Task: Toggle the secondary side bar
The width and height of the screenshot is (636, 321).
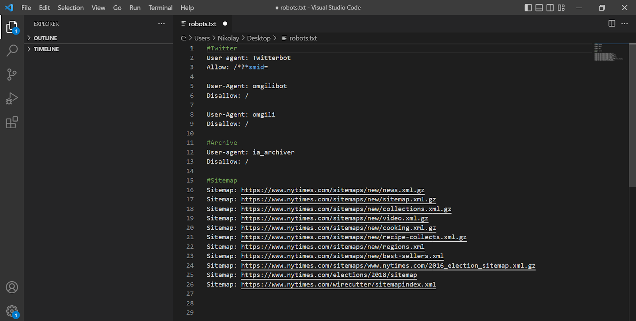Action: pyautogui.click(x=550, y=8)
